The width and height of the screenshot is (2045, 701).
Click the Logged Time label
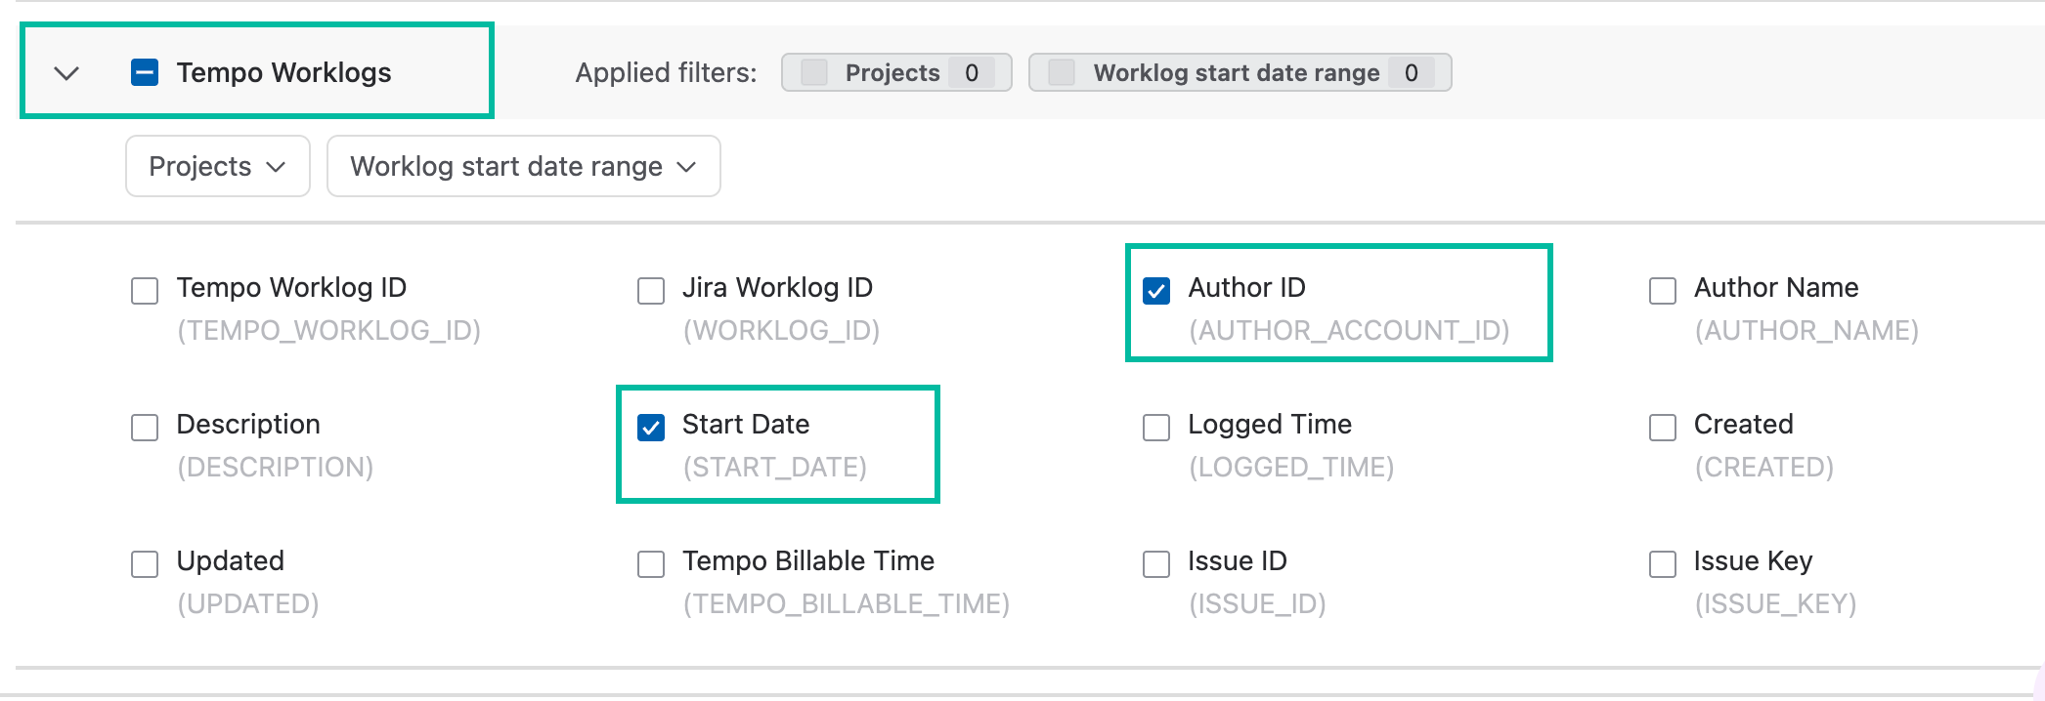1270,424
